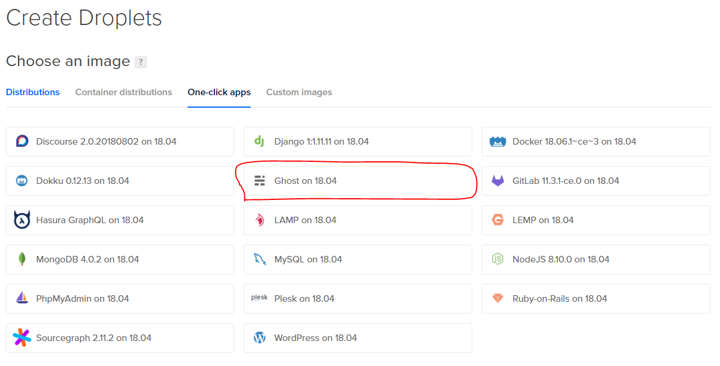The height and width of the screenshot is (366, 720).
Task: Click the Hasura GraphQL logo icon
Action: 22,220
